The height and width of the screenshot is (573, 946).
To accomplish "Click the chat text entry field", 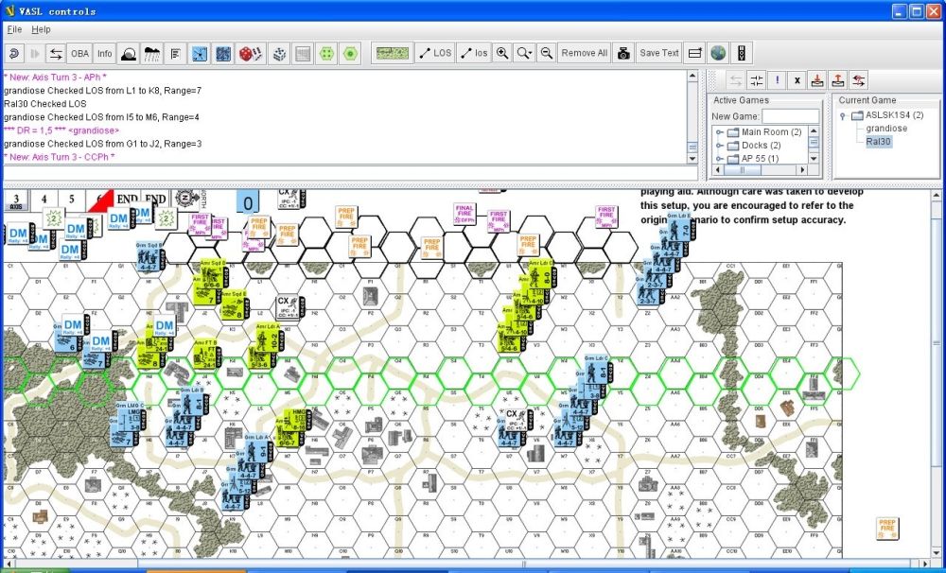I will (350, 173).
